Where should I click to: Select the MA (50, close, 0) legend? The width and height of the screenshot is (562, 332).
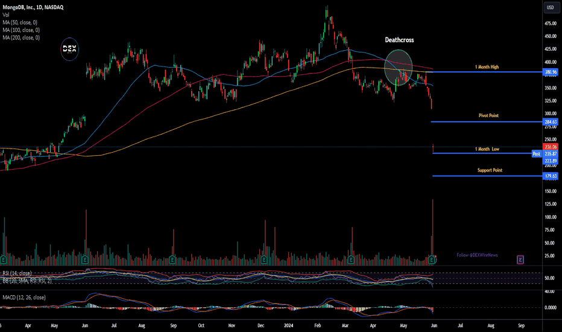tap(20, 22)
